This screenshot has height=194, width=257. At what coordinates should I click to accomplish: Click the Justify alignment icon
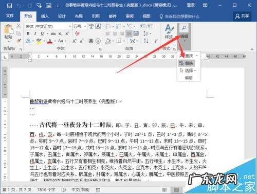pos(129,33)
